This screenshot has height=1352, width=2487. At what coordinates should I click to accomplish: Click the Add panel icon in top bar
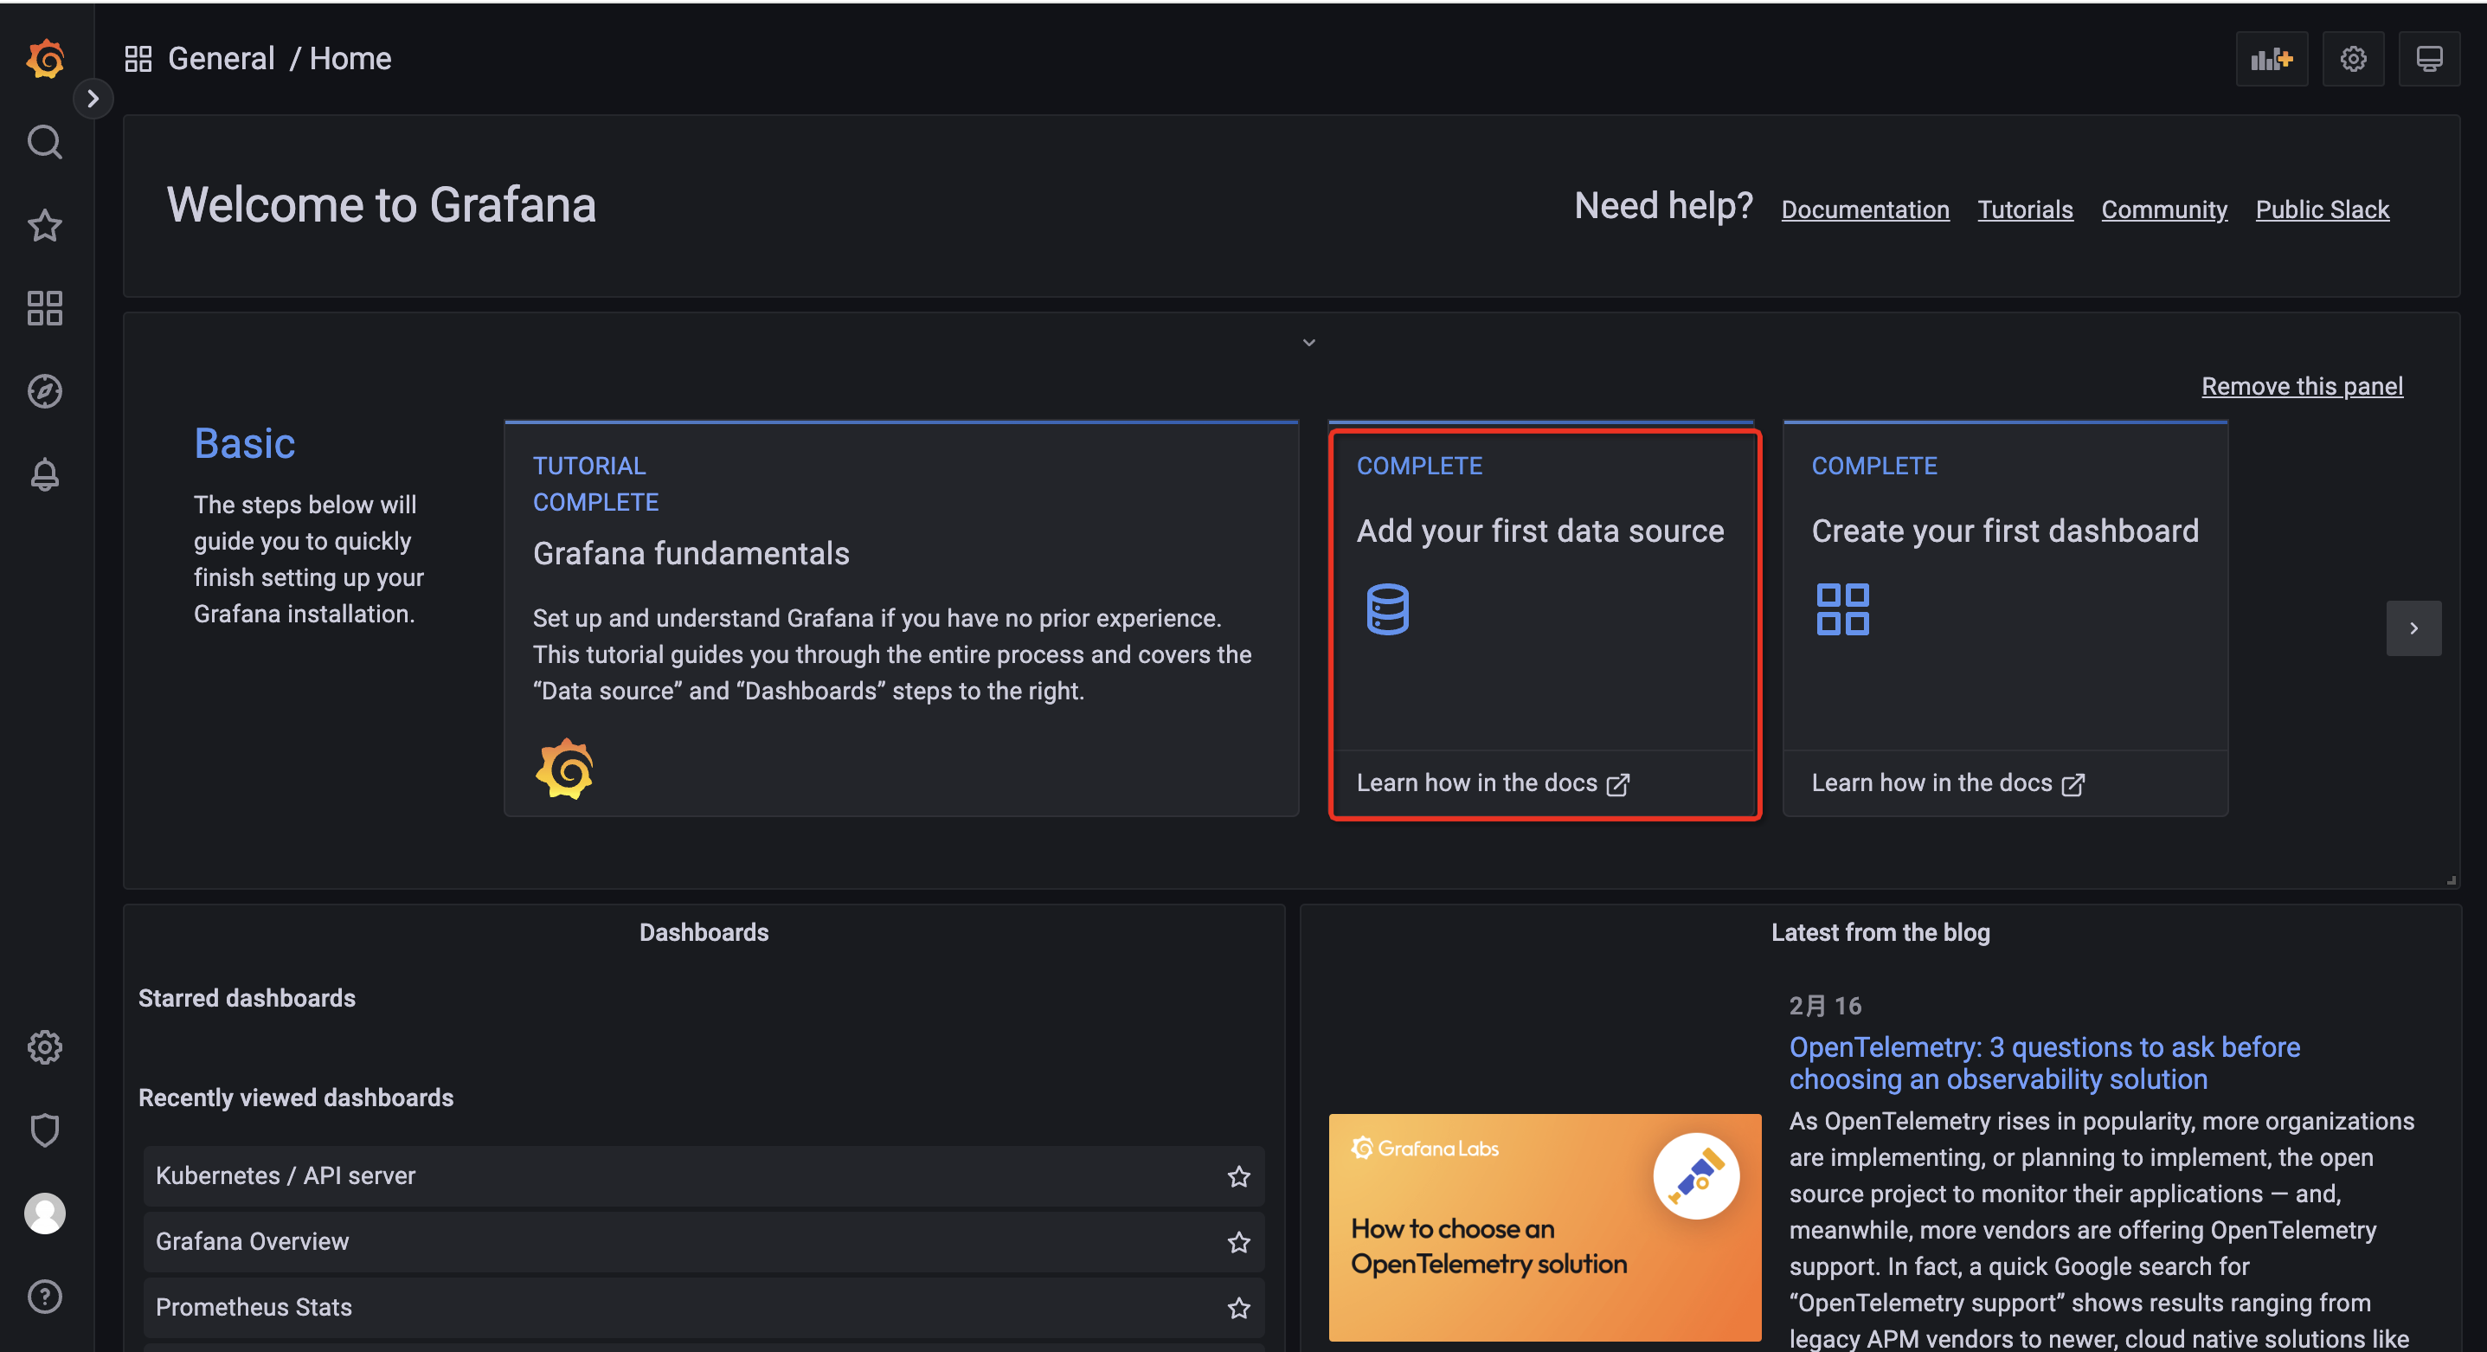point(2271,59)
